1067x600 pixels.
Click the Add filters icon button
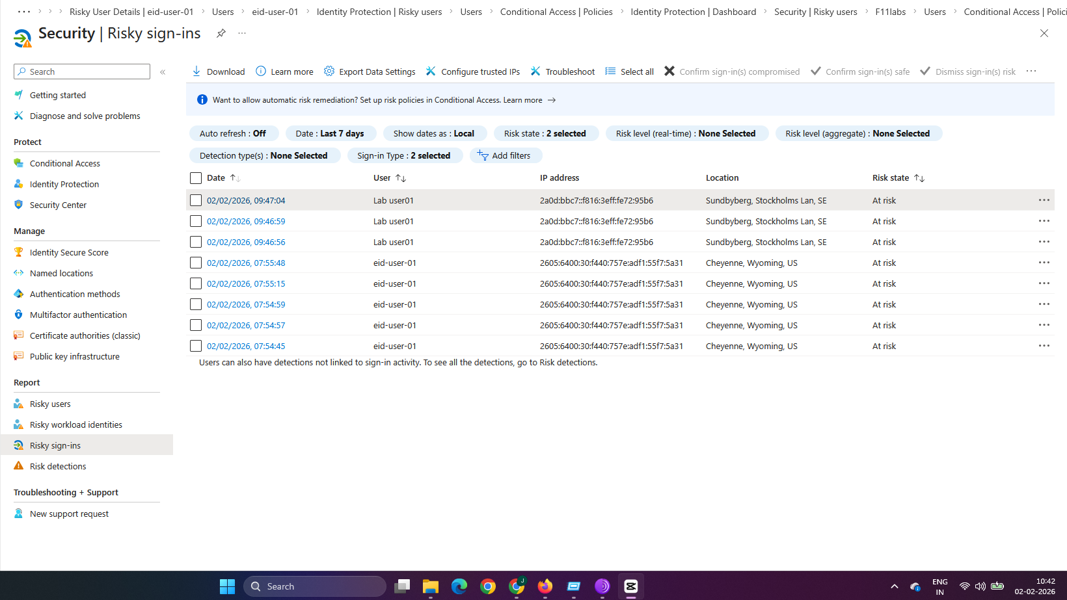pos(483,155)
